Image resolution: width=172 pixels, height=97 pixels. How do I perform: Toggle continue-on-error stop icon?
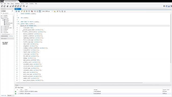click(x=32, y=11)
